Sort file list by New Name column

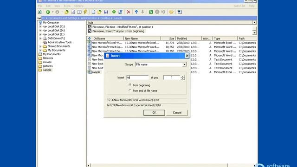coord(142,39)
